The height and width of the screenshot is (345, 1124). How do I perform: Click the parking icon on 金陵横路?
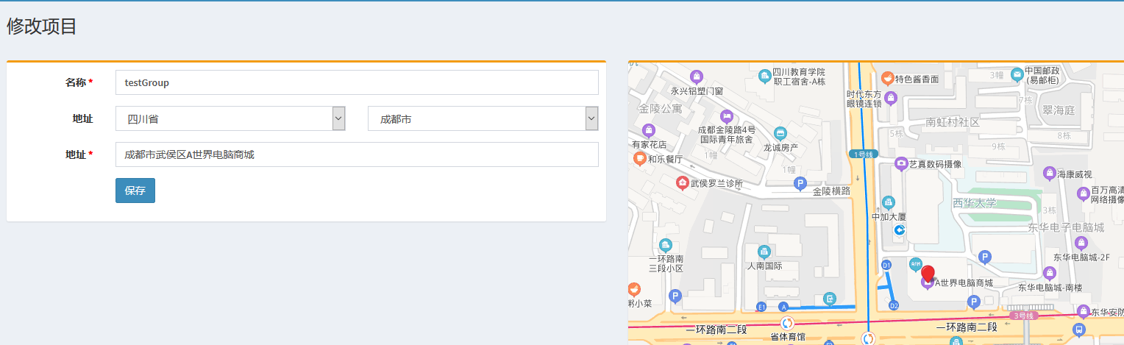click(801, 183)
